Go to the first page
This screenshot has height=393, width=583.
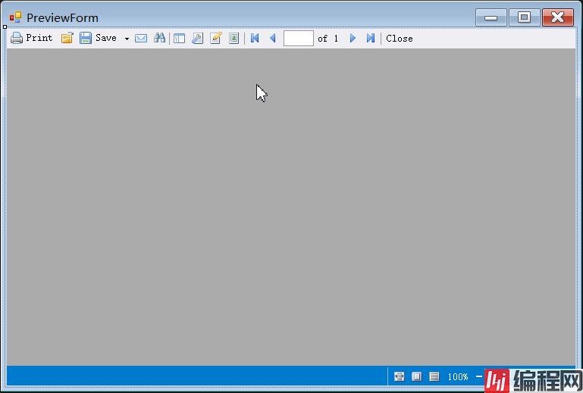[x=255, y=38]
